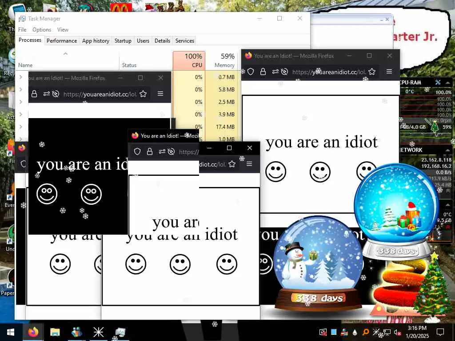Image resolution: width=455 pixels, height=341 pixels.
Task: Click the snow globe with the snowman
Action: [x=318, y=264]
